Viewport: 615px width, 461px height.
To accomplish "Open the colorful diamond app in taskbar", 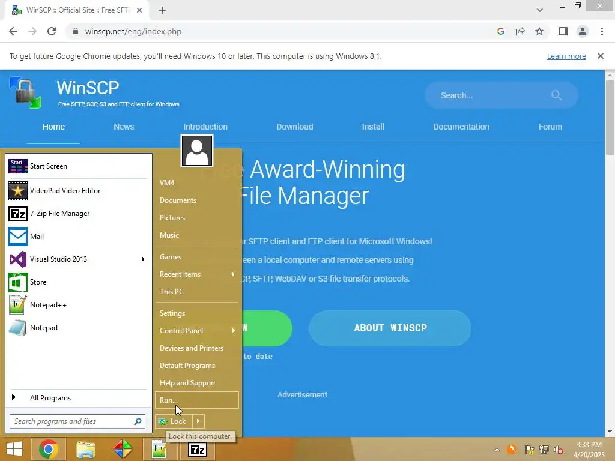I will [x=123, y=449].
